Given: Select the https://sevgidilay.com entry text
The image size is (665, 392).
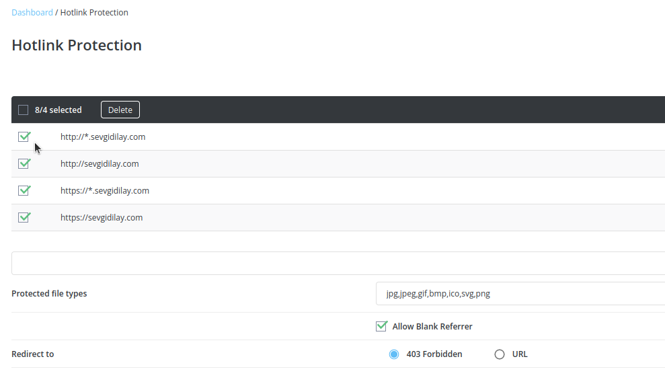Looking at the screenshot, I should 102,217.
